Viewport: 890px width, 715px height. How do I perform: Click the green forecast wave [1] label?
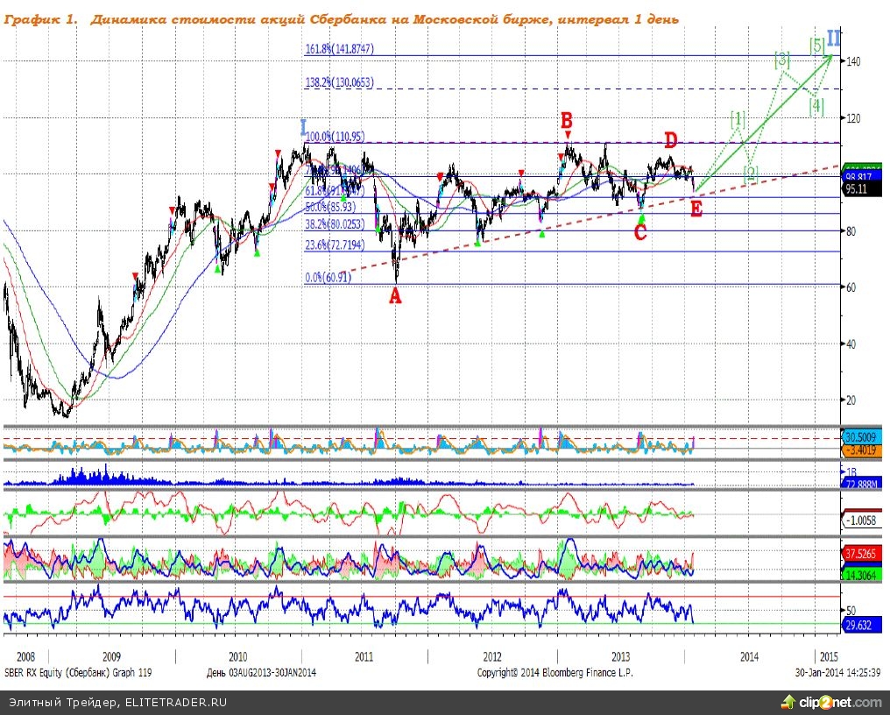click(738, 117)
